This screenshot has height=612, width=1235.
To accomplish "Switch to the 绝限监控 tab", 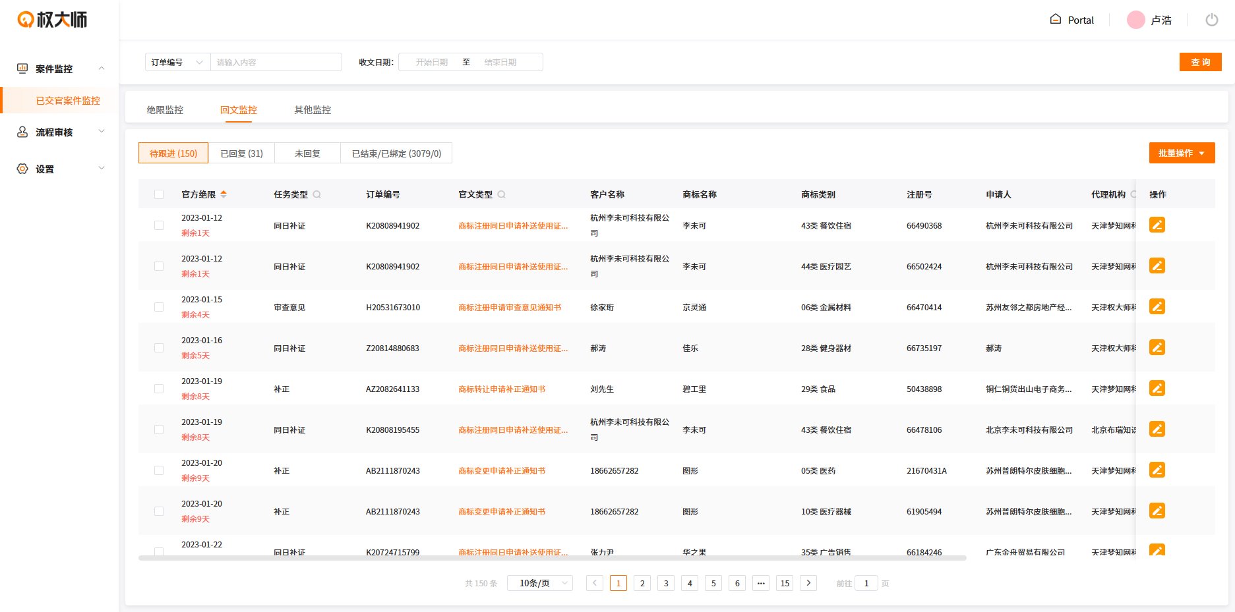I will pyautogui.click(x=164, y=110).
